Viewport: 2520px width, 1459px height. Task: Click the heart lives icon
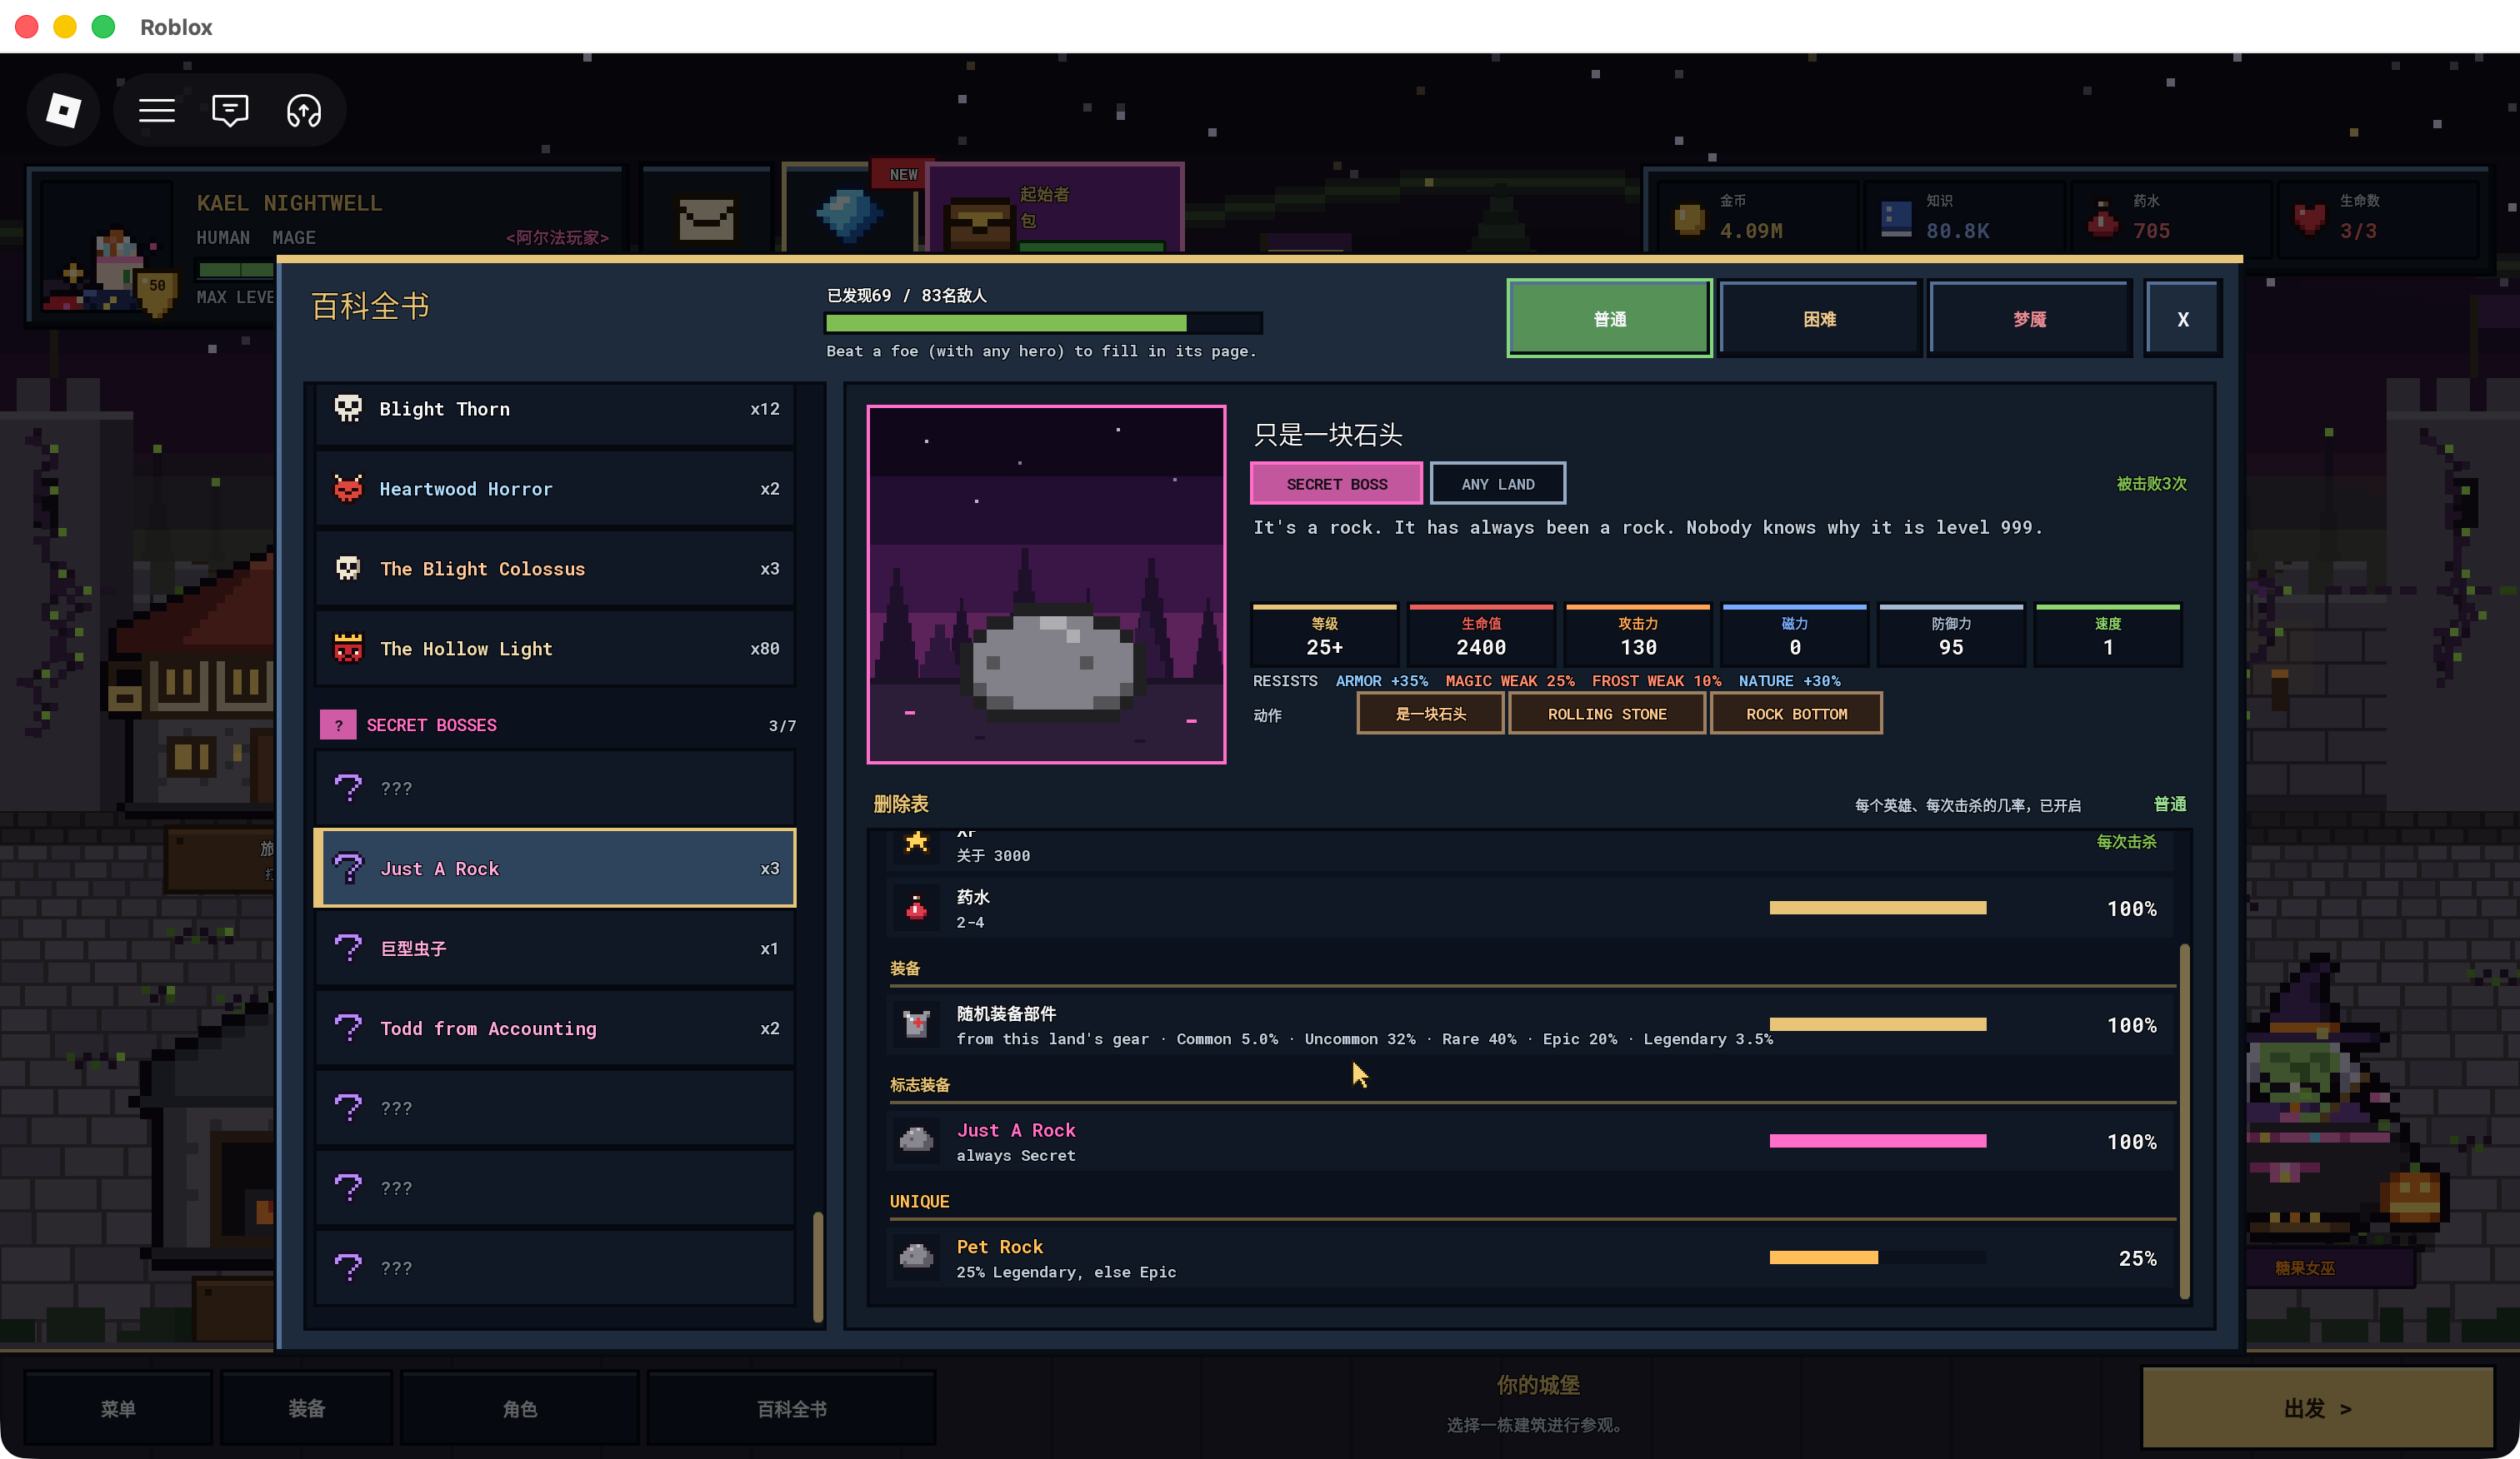pos(2309,218)
